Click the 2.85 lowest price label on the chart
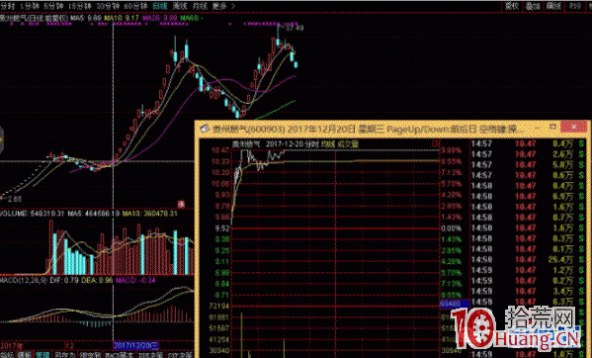The height and width of the screenshot is (358, 592). 15,199
